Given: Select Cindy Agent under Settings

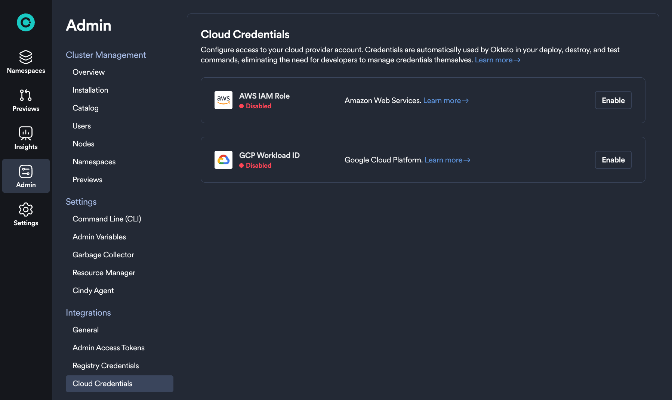Looking at the screenshot, I should [93, 290].
